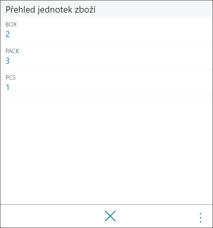Dismiss the unit overview using the cross

point(110,216)
